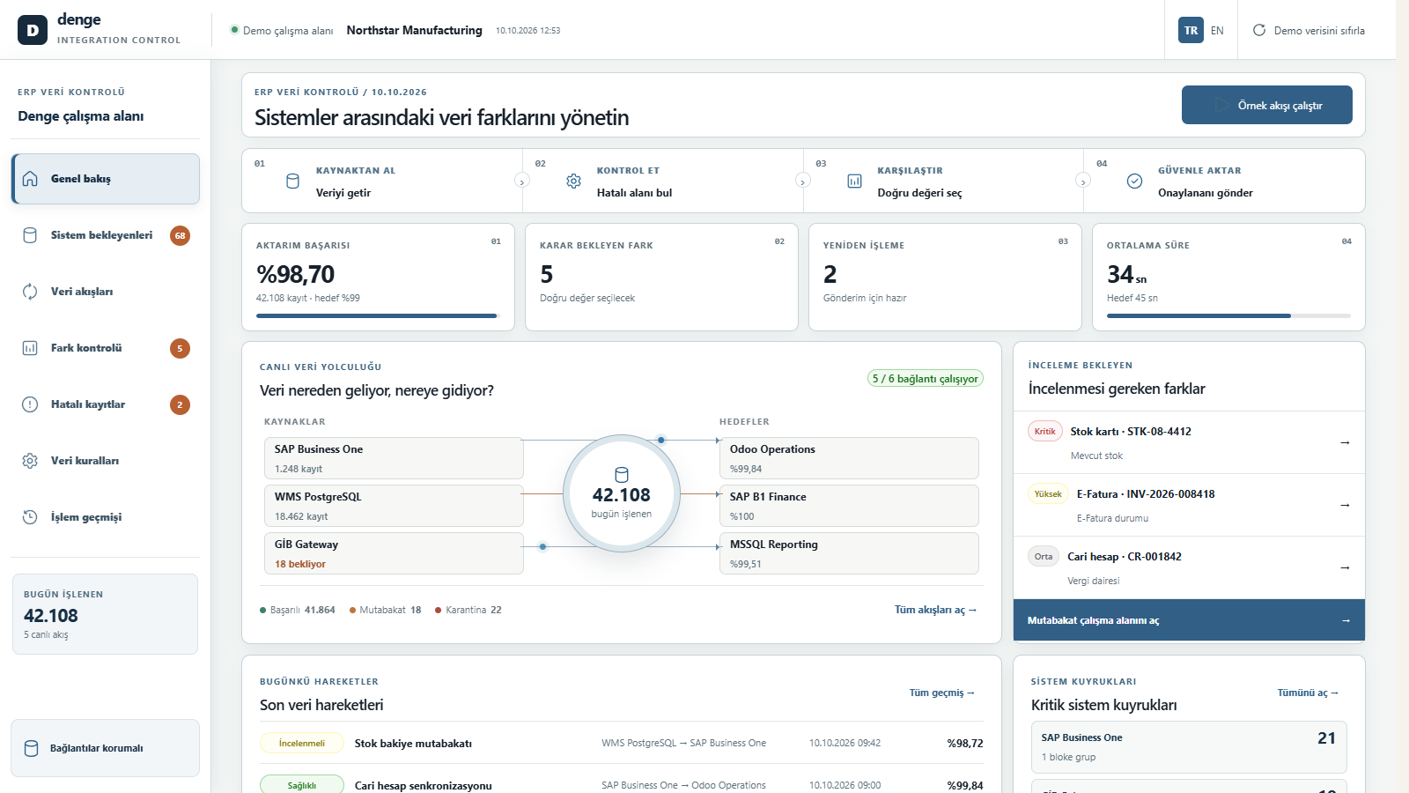Viewport: 1409px width, 793px height.
Task: Click the chevron after Karşılaştır step
Action: 1083,181
